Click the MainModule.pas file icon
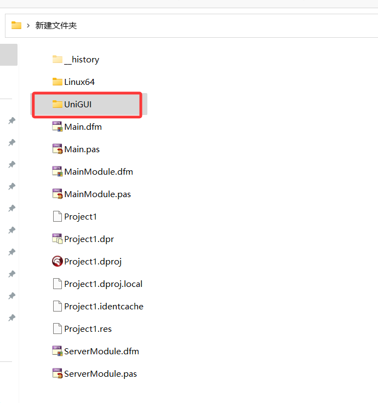 pyautogui.click(x=58, y=194)
